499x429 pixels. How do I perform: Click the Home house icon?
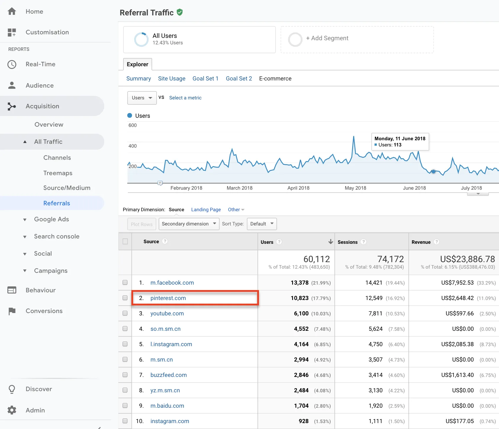pos(12,11)
